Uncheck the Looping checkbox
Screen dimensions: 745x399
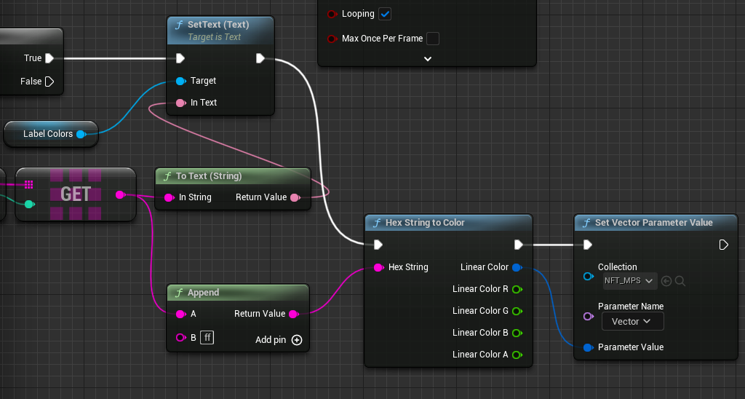click(x=385, y=15)
